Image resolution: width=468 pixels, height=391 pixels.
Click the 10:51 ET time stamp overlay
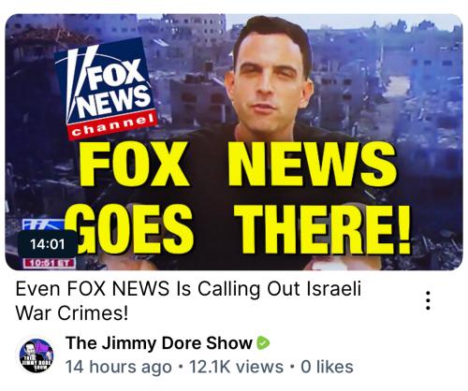[50, 263]
